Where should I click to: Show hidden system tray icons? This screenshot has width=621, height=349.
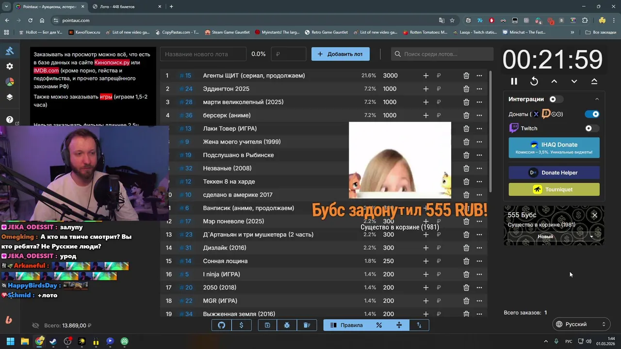pyautogui.click(x=546, y=341)
